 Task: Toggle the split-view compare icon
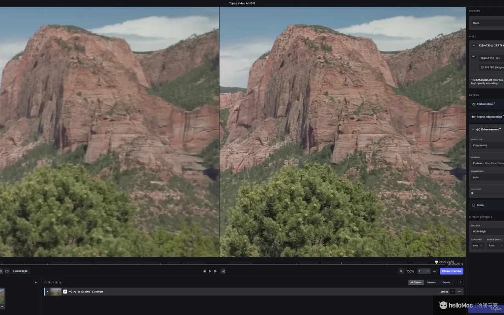click(7, 271)
